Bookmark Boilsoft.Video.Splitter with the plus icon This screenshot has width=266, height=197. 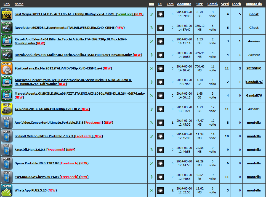[151, 136]
